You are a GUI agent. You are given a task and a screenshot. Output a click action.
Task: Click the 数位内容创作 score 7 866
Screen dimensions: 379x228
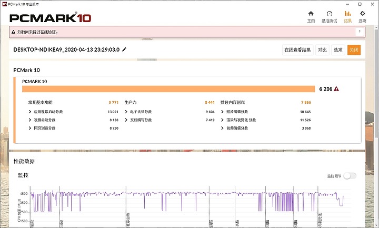306,103
